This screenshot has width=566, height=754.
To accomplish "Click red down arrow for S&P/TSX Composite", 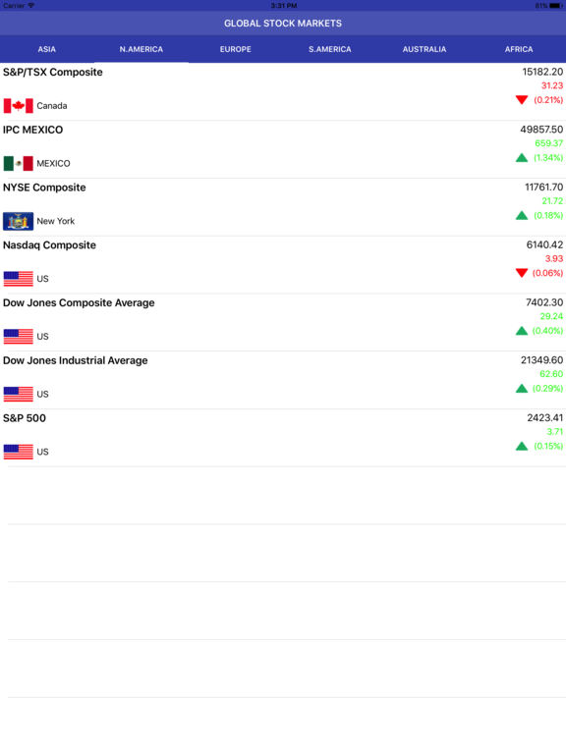I will click(x=522, y=100).
